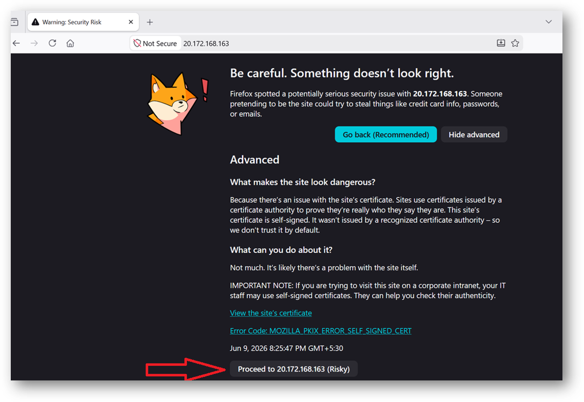Click the warning triangle icon in tab
Viewport: 584px width, 402px height.
[35, 22]
